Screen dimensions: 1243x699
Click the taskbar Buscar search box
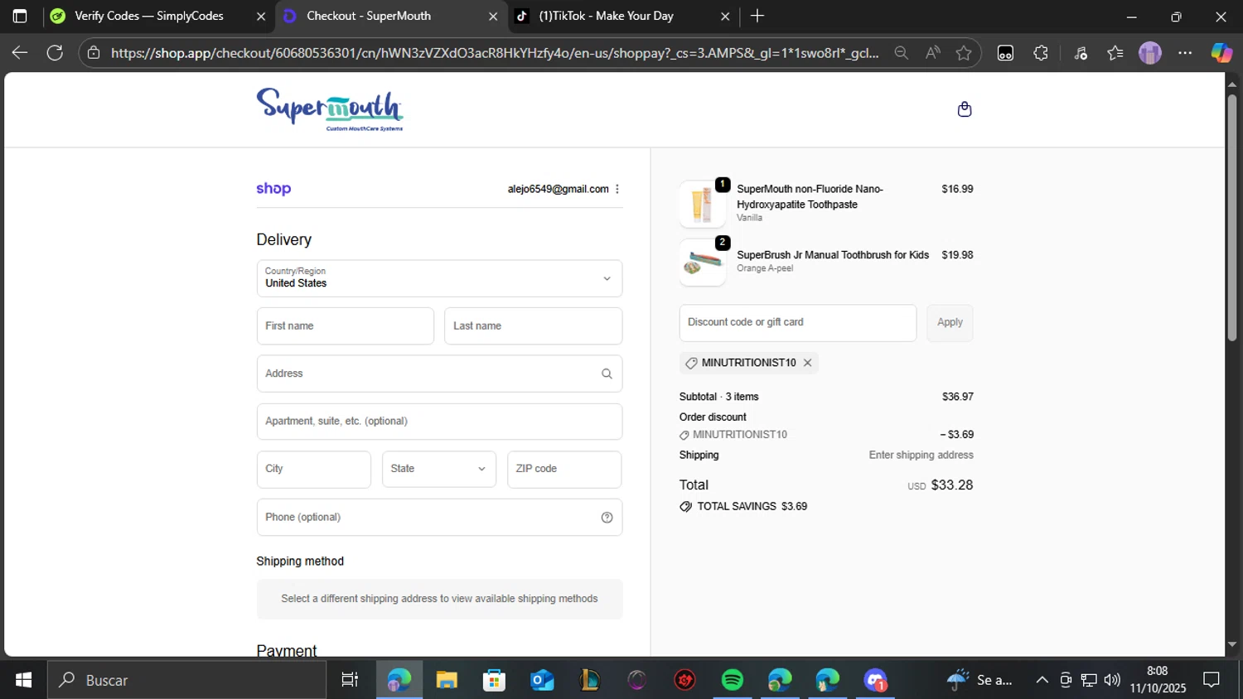pyautogui.click(x=186, y=680)
